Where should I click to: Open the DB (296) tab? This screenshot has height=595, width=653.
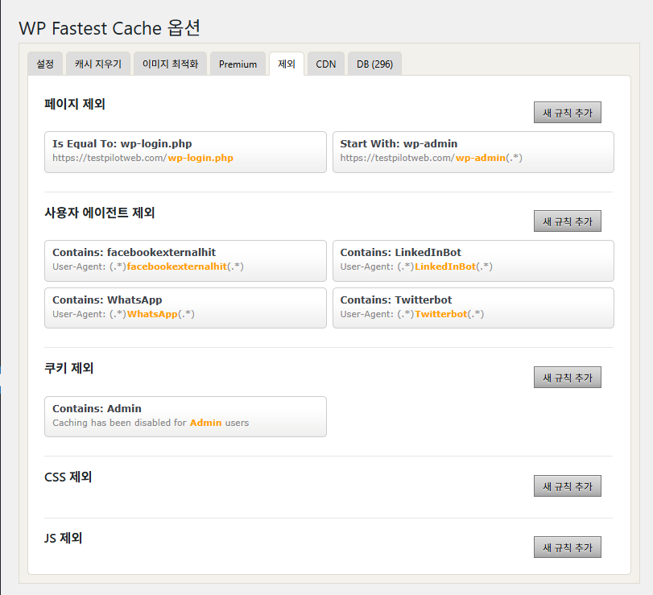coord(374,63)
